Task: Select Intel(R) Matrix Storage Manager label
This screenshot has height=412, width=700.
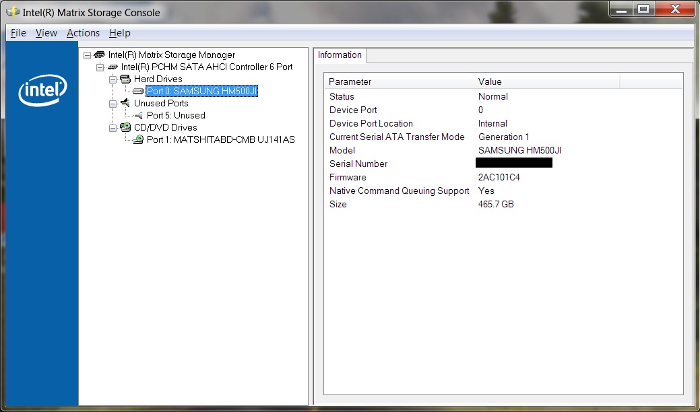Action: coord(172,55)
